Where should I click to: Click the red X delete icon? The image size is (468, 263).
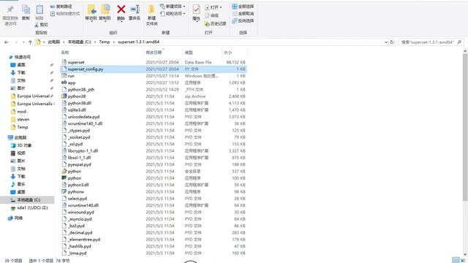[x=121, y=9]
